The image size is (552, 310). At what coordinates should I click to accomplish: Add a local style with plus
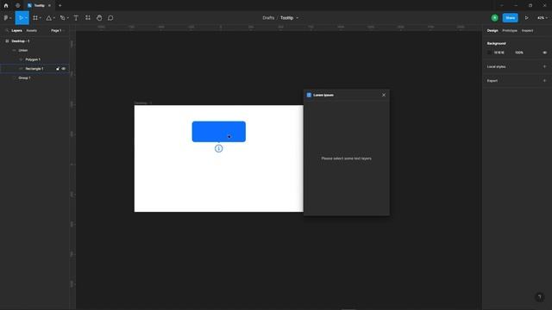(x=544, y=66)
